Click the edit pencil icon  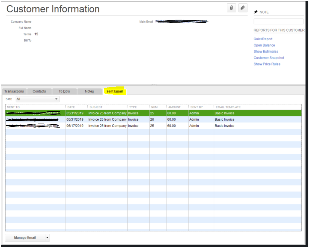(242, 8)
